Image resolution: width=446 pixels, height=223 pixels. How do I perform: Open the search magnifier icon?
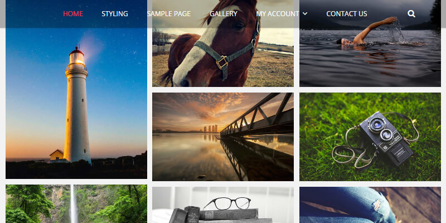click(411, 13)
